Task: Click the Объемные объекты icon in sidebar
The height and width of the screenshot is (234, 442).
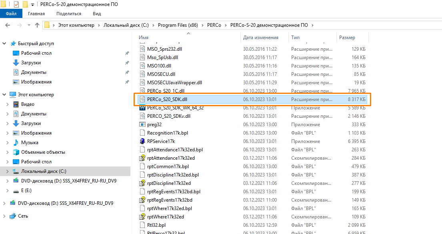Action: pos(16,152)
